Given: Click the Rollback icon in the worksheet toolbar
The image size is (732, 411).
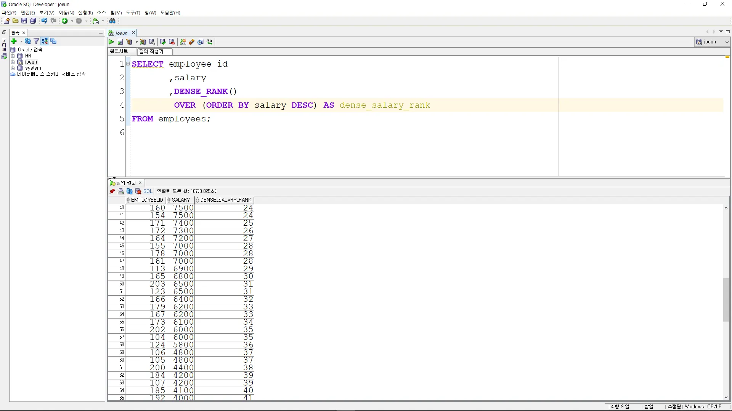Looking at the screenshot, I should click(172, 42).
